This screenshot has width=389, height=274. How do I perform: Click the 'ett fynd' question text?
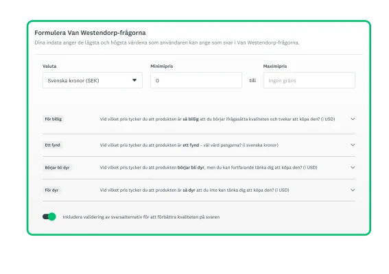(x=189, y=145)
